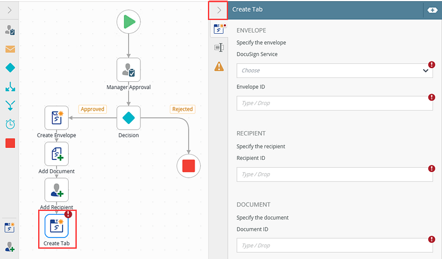Select the Create Tab step
This screenshot has height=259, width=442.
click(56, 226)
